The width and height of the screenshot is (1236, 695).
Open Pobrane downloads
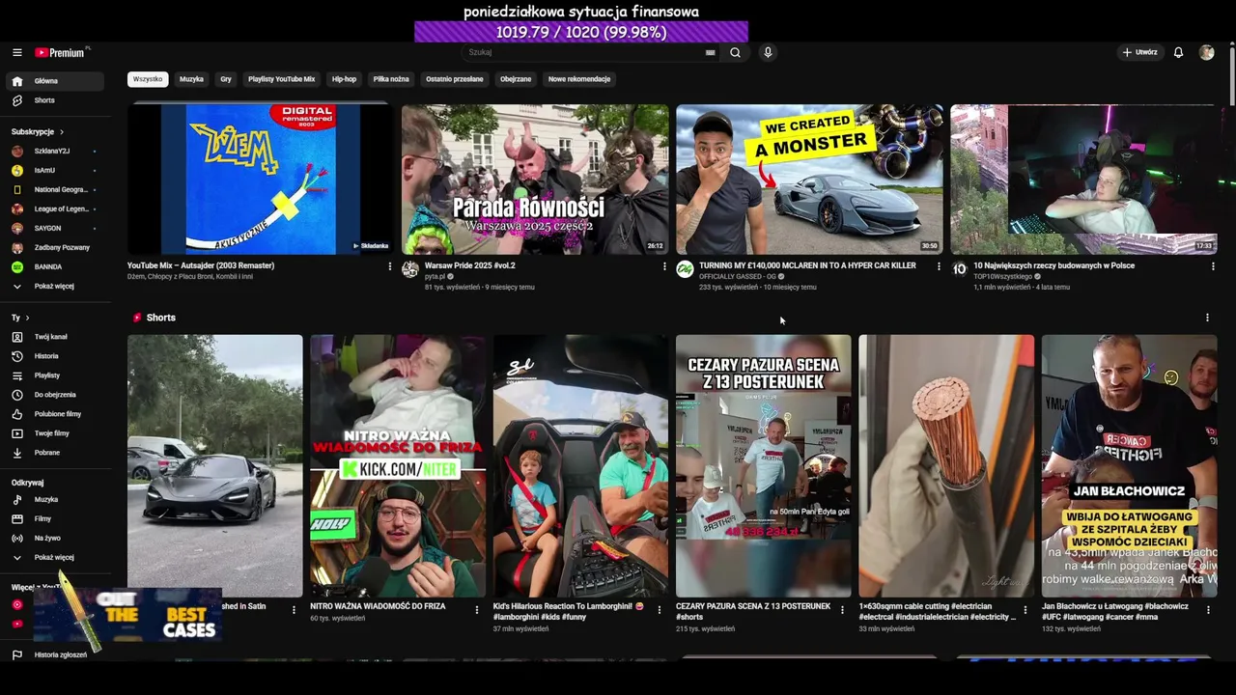coord(54,453)
